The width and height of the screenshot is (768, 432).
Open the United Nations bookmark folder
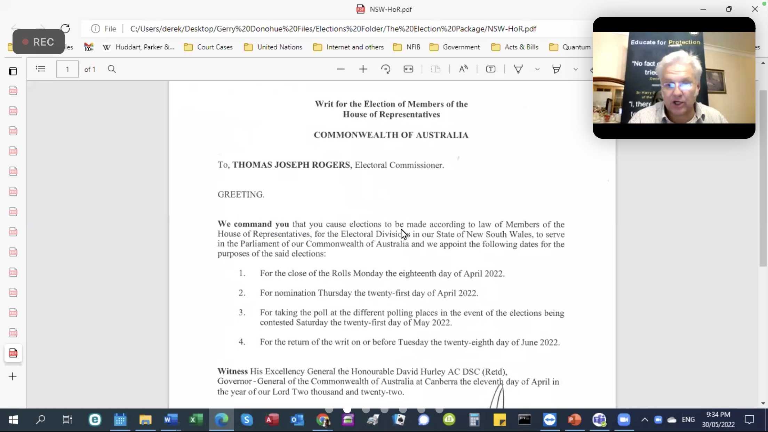(x=273, y=47)
